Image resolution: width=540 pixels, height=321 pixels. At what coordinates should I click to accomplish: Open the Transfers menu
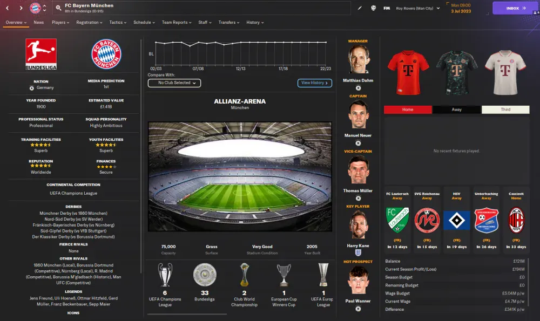228,22
